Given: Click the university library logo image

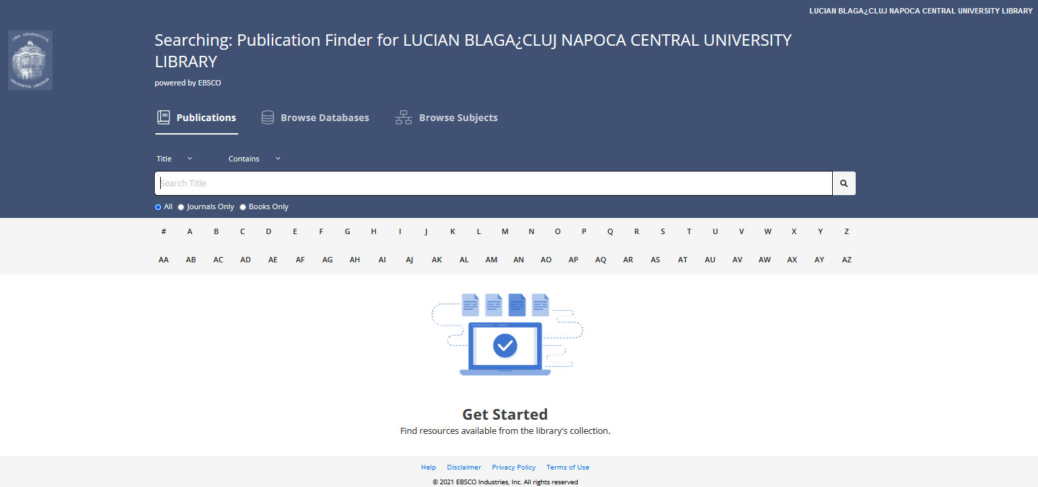Looking at the screenshot, I should (30, 60).
